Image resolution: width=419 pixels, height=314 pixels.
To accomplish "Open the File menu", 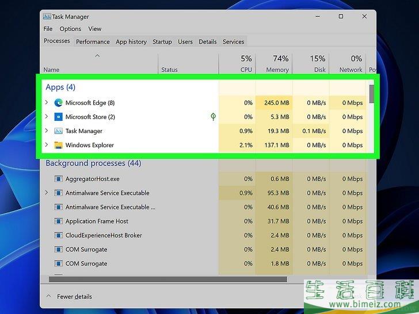I will pos(48,29).
